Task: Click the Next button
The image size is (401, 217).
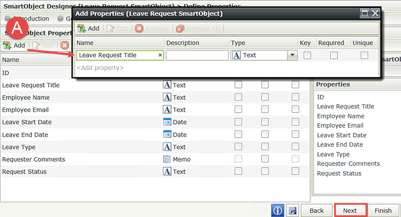Action: pos(351,210)
